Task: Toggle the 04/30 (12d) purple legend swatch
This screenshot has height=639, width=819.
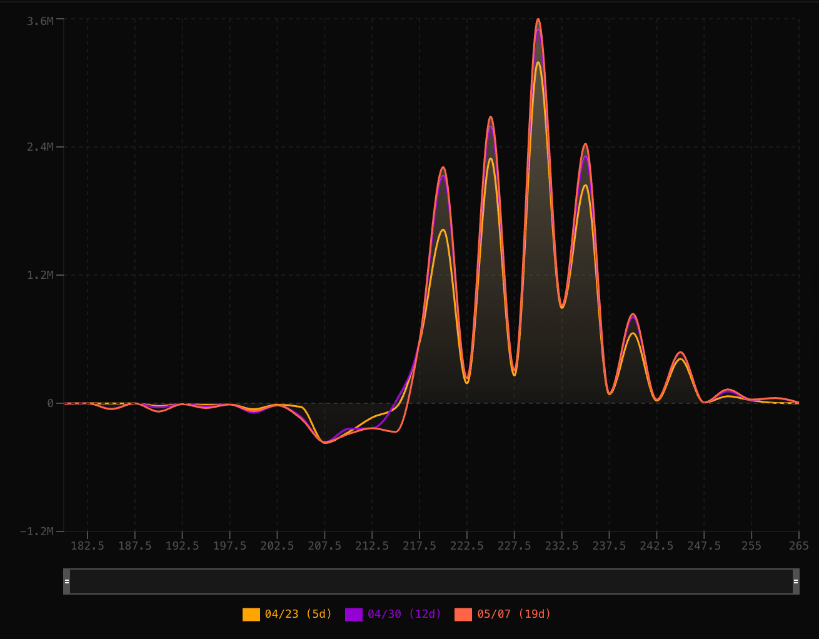Action: pyautogui.click(x=354, y=615)
